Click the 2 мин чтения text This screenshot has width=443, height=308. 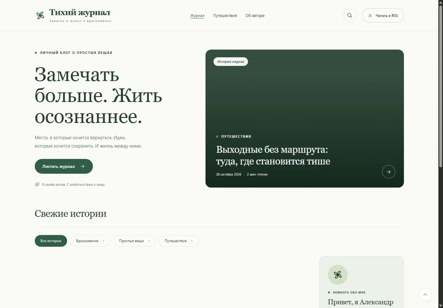coord(257,175)
